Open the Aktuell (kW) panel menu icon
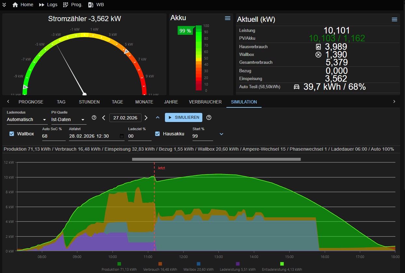 coord(394,20)
